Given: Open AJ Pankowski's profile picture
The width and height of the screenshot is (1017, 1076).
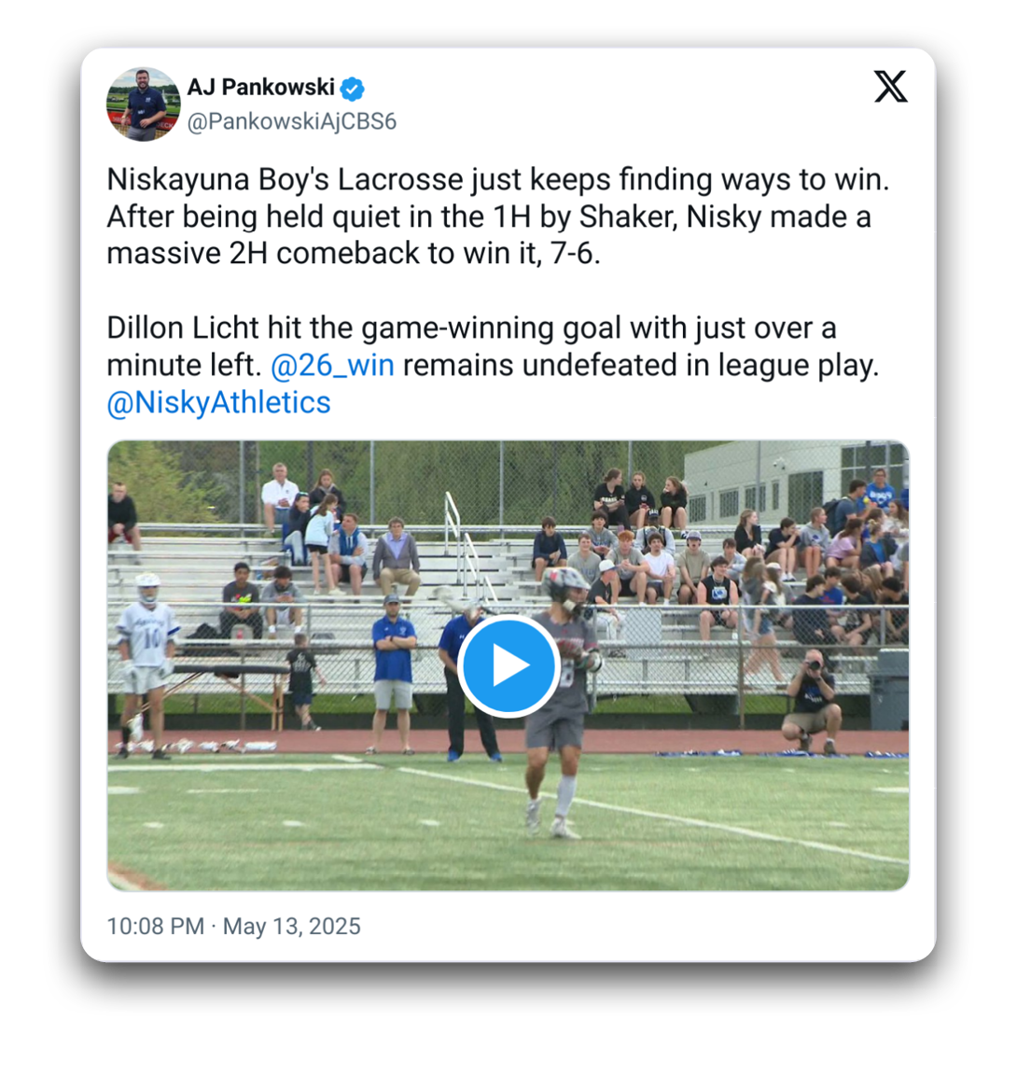Looking at the screenshot, I should tap(143, 104).
